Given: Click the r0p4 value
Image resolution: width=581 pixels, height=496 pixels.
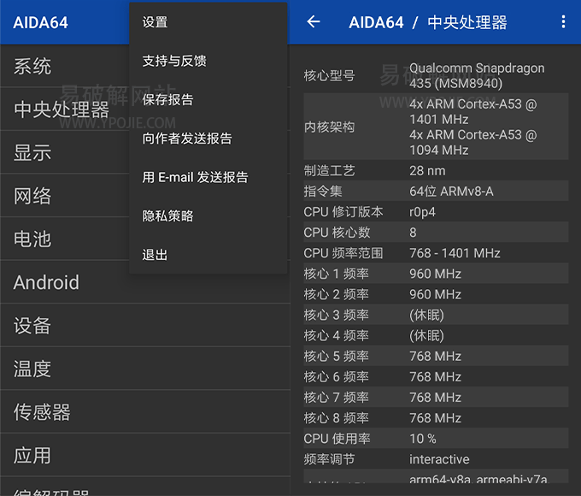Looking at the screenshot, I should [422, 212].
